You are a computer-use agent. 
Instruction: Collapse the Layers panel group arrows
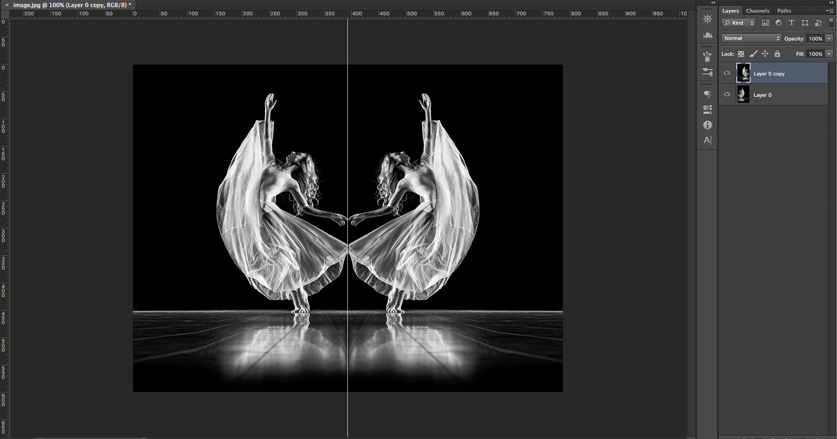tap(832, 3)
